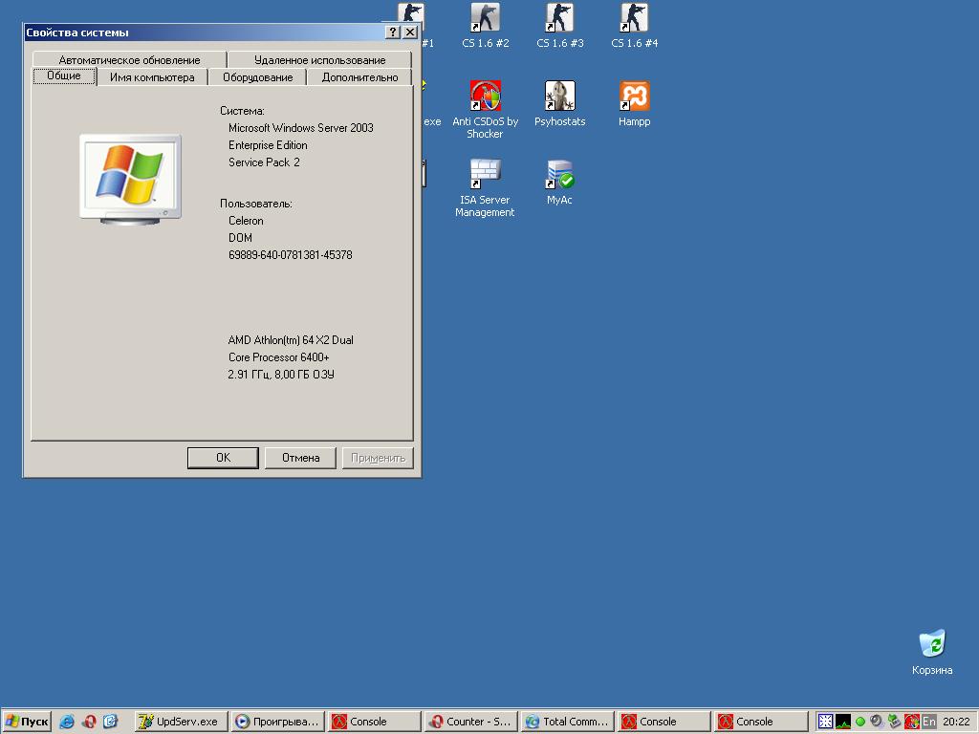Viewport: 979px width, 734px height.
Task: Open the Дополнительно tab
Action: point(359,77)
